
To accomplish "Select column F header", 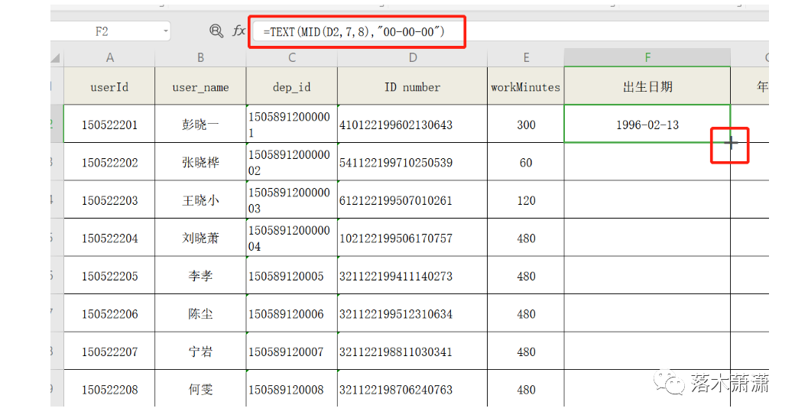I will tap(647, 58).
